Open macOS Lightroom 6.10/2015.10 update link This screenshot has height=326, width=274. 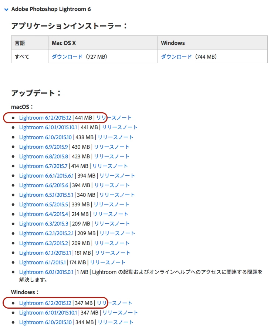[x=45, y=137]
